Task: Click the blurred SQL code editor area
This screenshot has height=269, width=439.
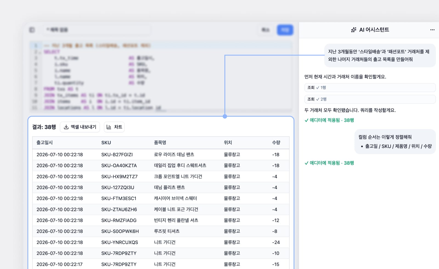Action: 161,77
